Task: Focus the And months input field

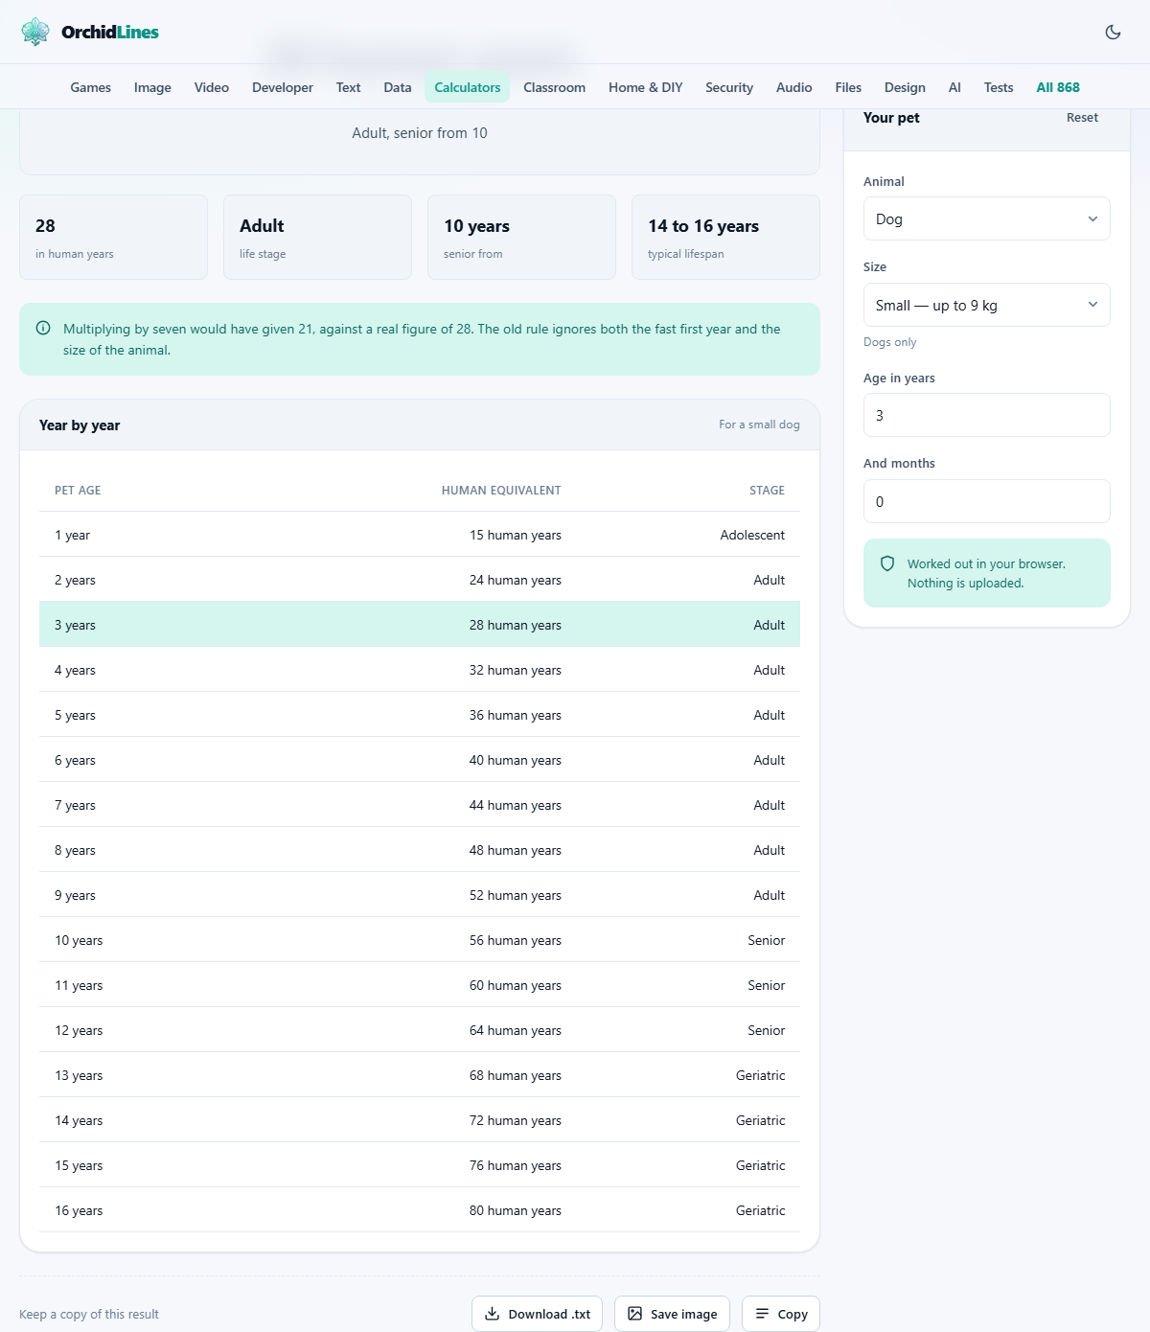Action: click(x=986, y=501)
